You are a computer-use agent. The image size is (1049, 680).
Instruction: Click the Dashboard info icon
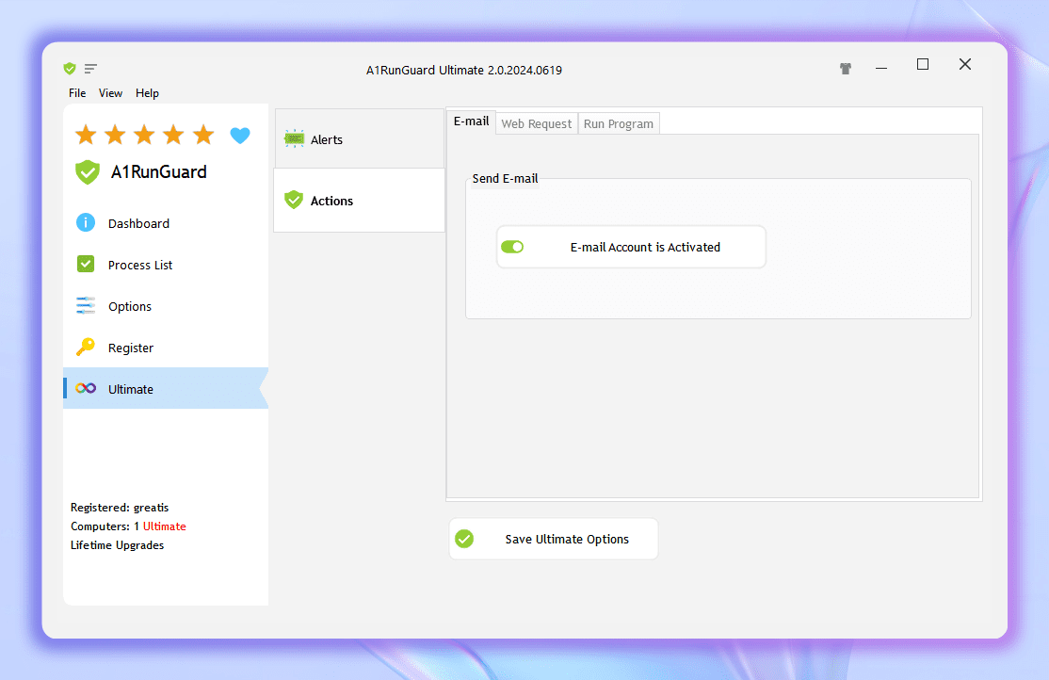[x=86, y=223]
